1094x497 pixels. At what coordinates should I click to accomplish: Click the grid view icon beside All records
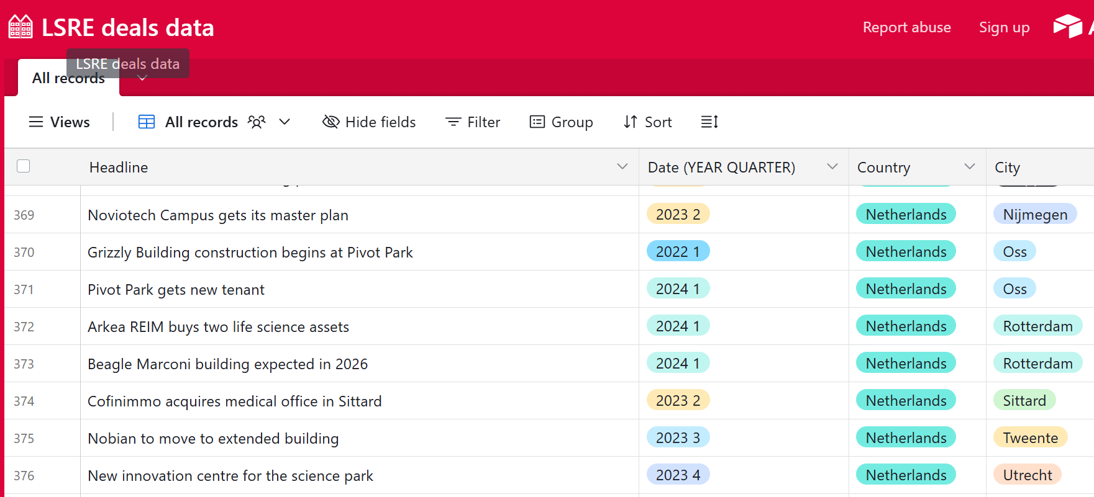[147, 122]
